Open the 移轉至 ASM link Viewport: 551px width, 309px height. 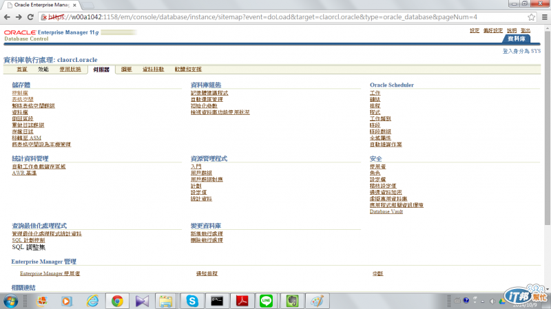click(x=27, y=138)
